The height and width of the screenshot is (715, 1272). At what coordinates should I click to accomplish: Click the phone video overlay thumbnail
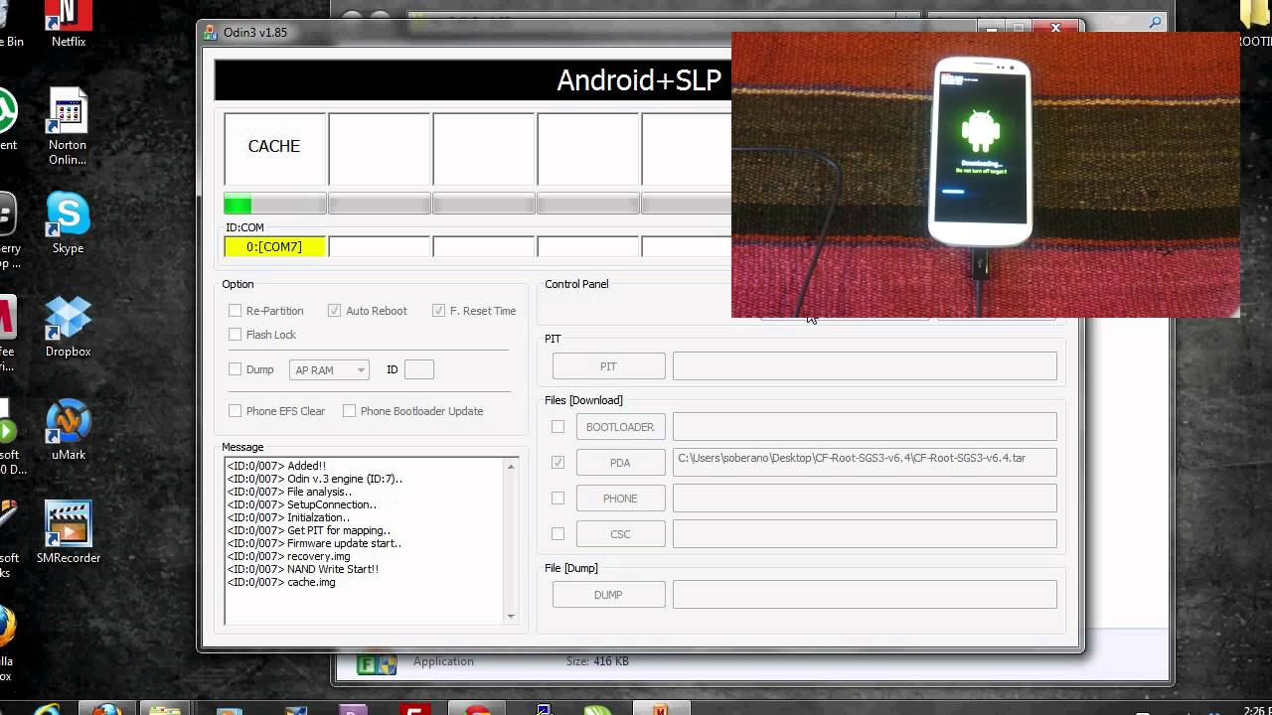pyautogui.click(x=986, y=175)
